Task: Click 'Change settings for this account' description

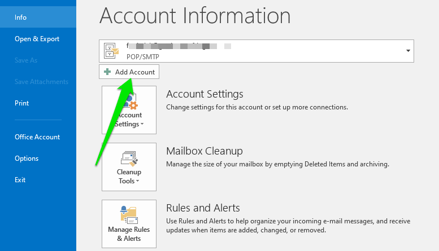Action: [257, 107]
